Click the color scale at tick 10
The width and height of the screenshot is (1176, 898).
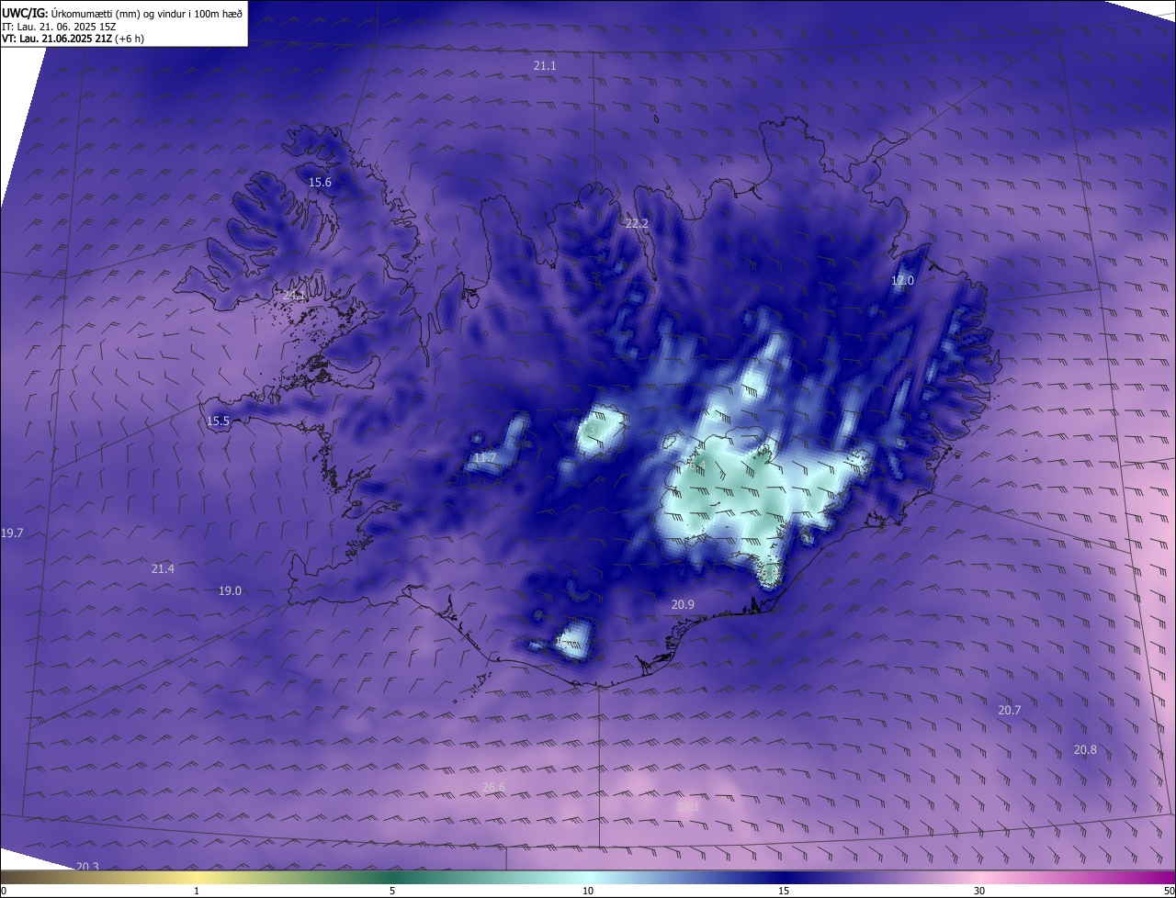coord(588,891)
